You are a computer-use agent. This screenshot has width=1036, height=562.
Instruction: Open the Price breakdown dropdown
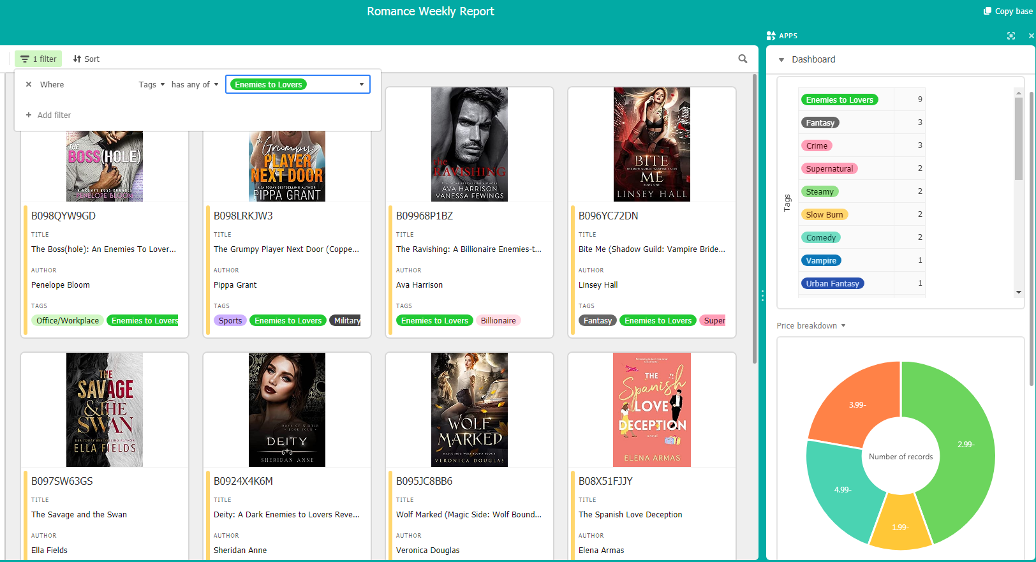coord(811,325)
